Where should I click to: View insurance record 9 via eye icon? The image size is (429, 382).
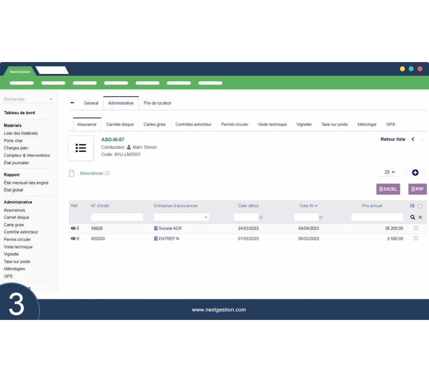(x=73, y=238)
